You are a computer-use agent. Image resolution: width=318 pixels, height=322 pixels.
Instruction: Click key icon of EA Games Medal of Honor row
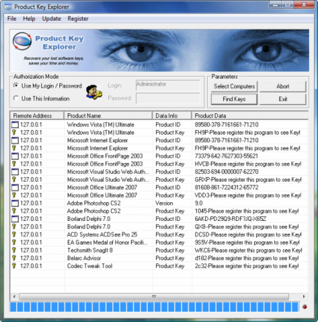click(x=14, y=243)
